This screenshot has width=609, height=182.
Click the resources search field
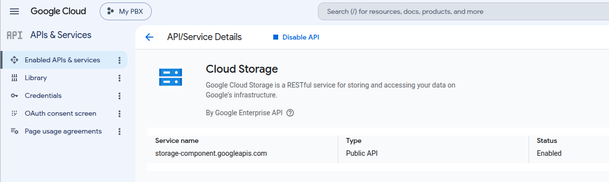point(463,11)
